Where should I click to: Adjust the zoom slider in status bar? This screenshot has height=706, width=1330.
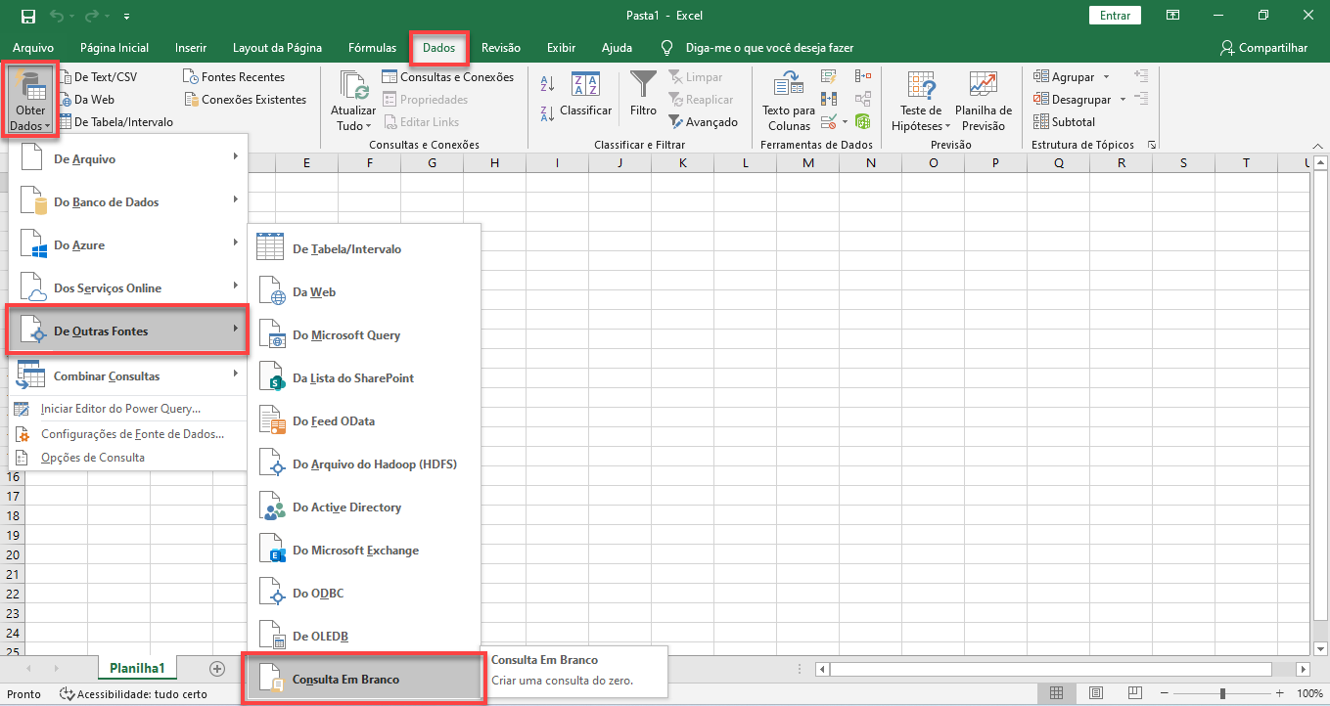(1222, 693)
